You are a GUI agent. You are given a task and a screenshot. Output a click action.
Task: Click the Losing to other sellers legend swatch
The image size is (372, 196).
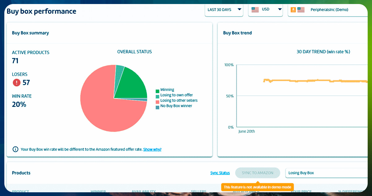coord(158,102)
